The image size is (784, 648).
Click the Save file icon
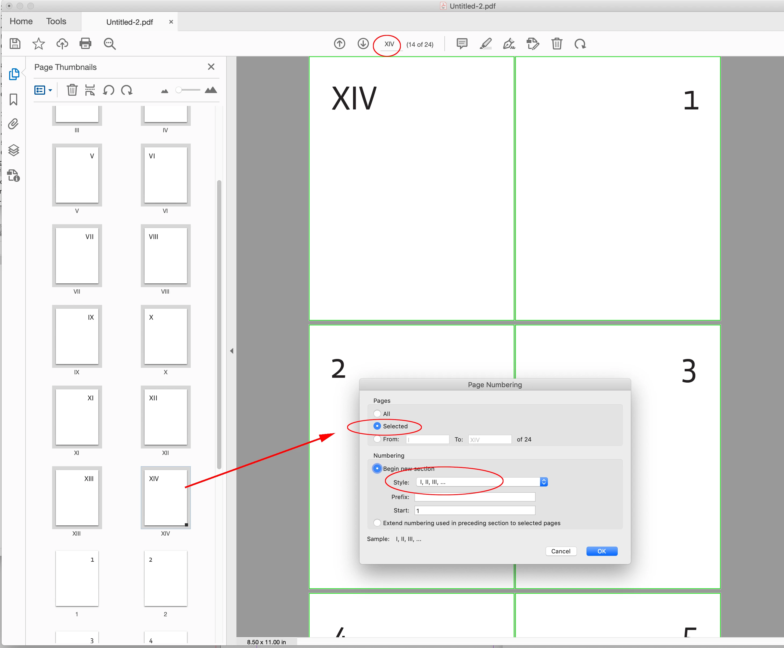[15, 44]
